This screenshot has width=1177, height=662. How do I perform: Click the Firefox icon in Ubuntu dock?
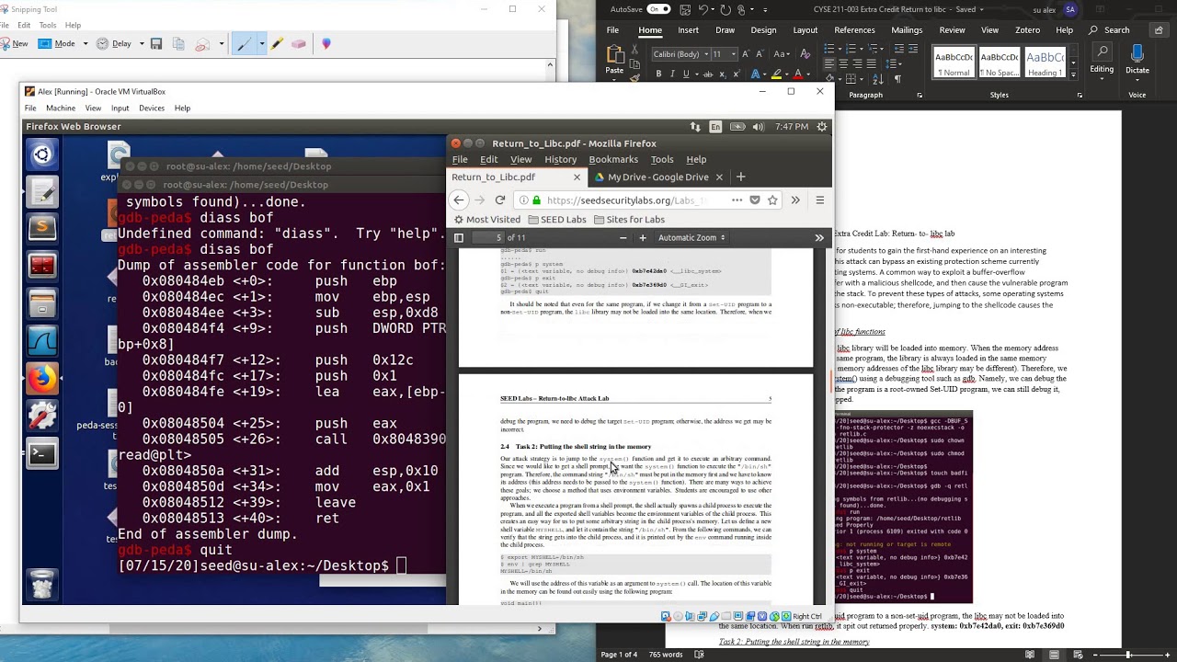pos(41,378)
